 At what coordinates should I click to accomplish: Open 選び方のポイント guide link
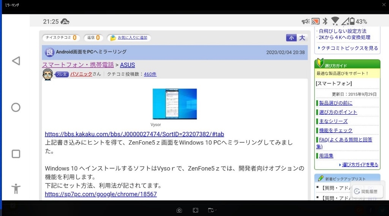(338, 112)
